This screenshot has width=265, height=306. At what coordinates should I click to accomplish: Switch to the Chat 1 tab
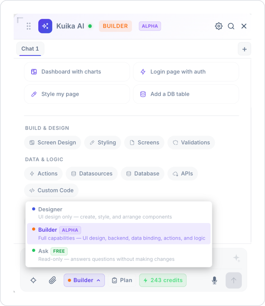(x=30, y=49)
